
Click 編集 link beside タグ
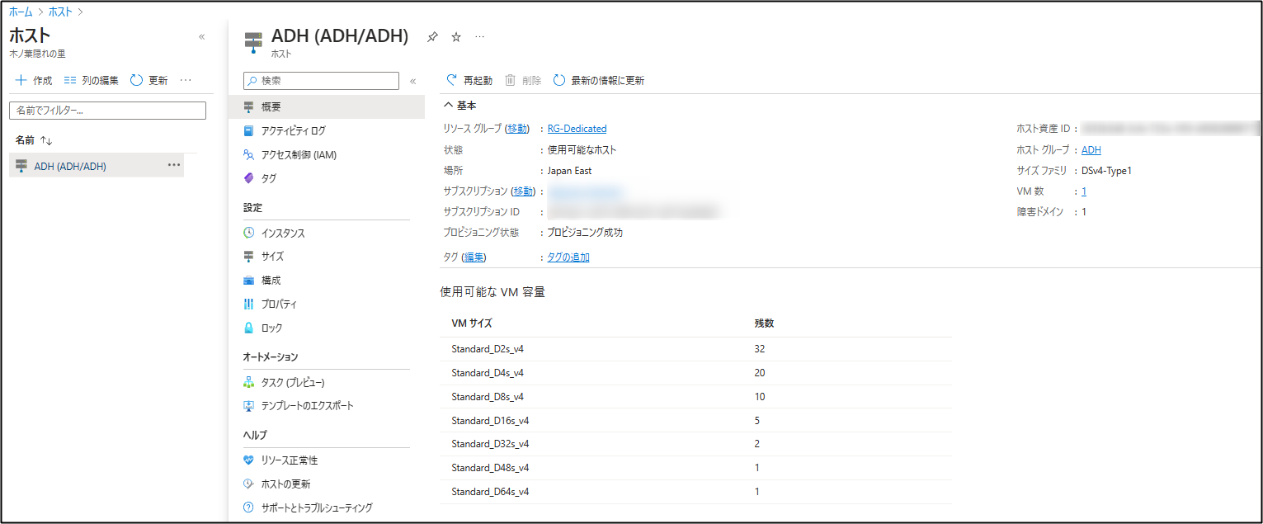click(474, 257)
